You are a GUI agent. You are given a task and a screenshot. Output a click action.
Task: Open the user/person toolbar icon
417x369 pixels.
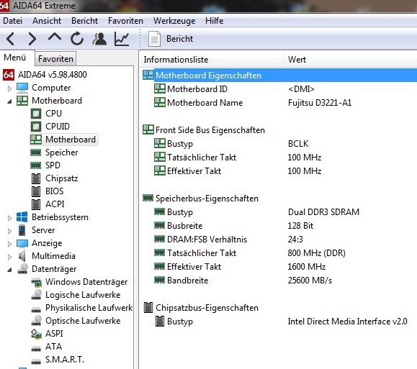tap(99, 39)
